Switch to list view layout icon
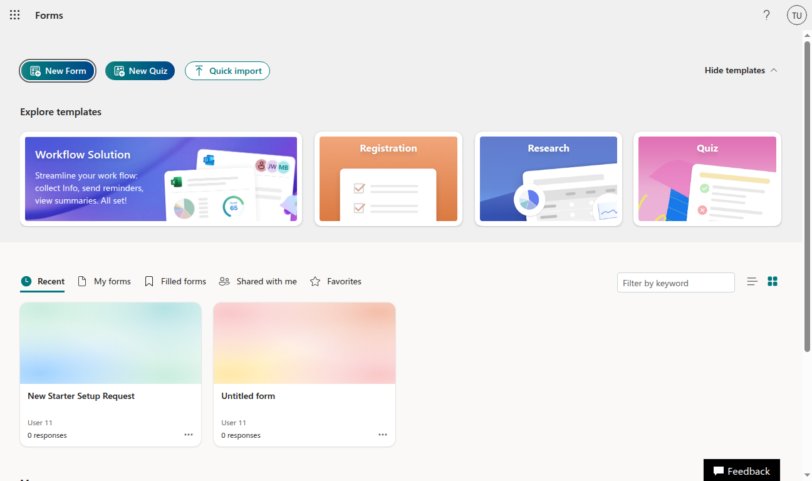 tap(752, 282)
